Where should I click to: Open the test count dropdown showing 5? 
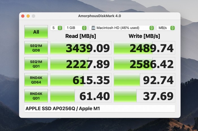pyautogui.click(x=56, y=28)
